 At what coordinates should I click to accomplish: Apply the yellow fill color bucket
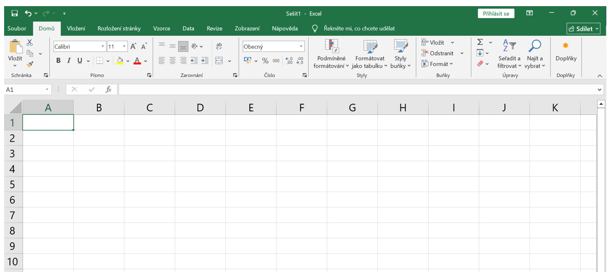(x=119, y=61)
